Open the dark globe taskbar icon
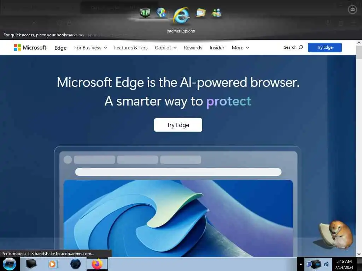362x271 pixels. [x=76, y=264]
